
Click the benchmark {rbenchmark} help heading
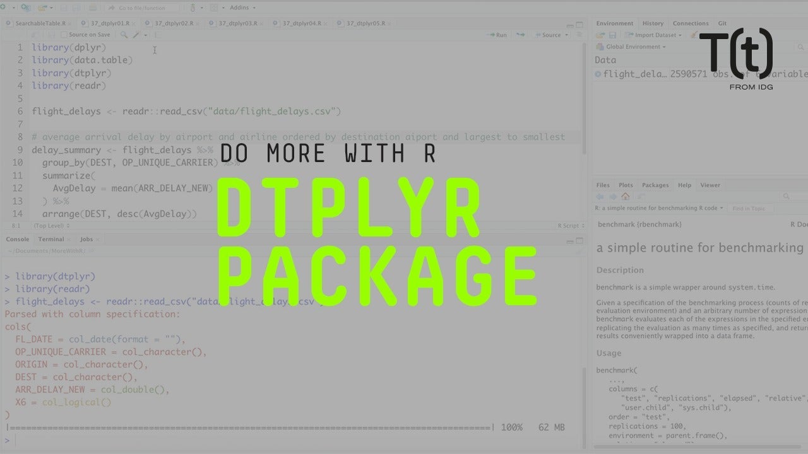point(639,224)
